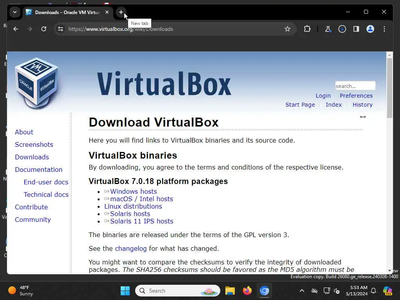Screen dimensions: 400x300
Task: Open the clock showing 5:53 AM
Action: (357, 291)
